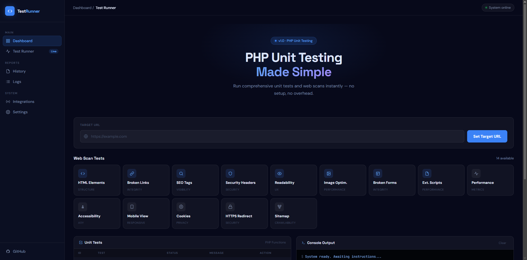Click the Broken Links chain icon

[132, 173]
